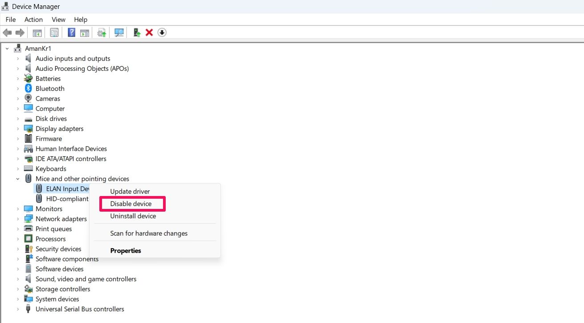Click the red X Uninstall device toolbar icon
The image size is (584, 323).
149,32
